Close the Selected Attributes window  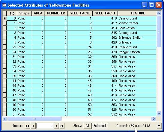click(159, 5)
